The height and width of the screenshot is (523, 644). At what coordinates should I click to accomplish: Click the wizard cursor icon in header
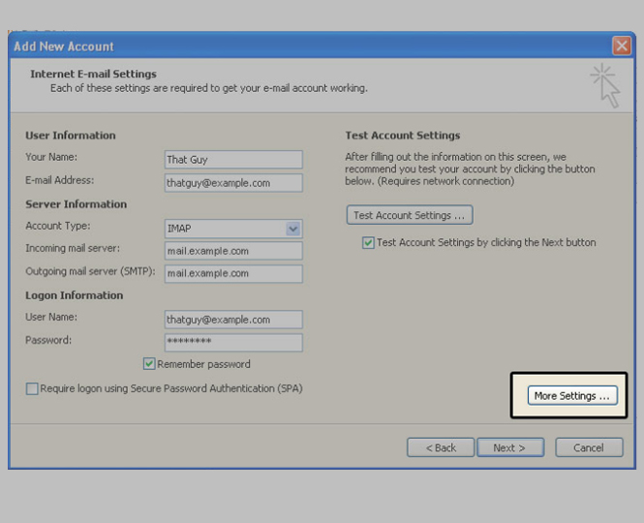coord(605,85)
